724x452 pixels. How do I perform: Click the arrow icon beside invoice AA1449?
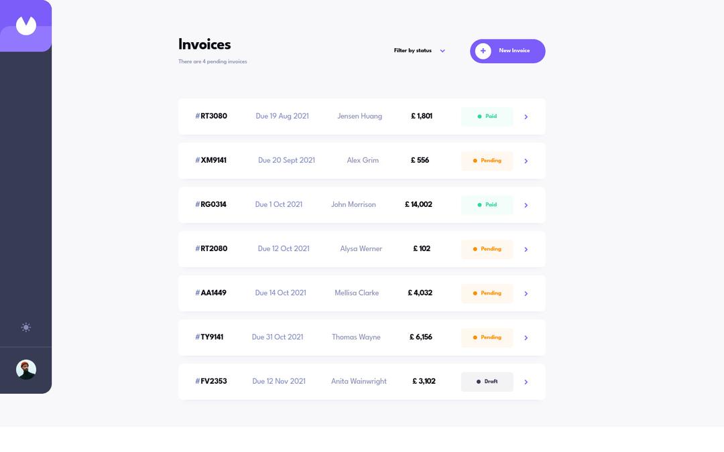(x=526, y=293)
